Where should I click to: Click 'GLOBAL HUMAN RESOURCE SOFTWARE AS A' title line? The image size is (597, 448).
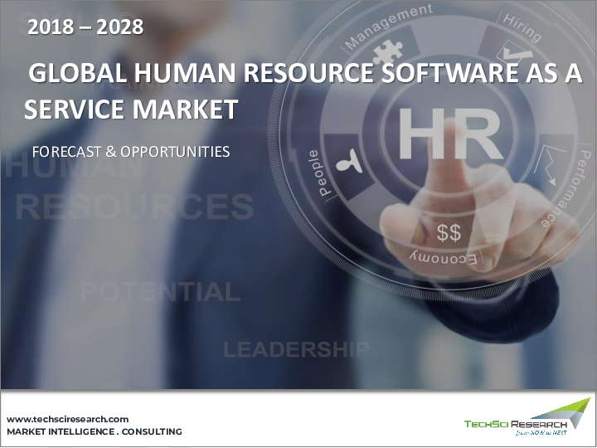pyautogui.click(x=305, y=73)
